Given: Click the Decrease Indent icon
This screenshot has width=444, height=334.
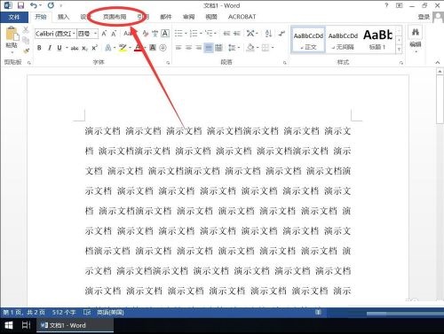Looking at the screenshot, I should 226,34.
